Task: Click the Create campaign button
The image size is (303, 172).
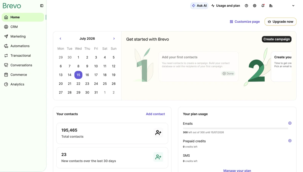Action: click(276, 39)
